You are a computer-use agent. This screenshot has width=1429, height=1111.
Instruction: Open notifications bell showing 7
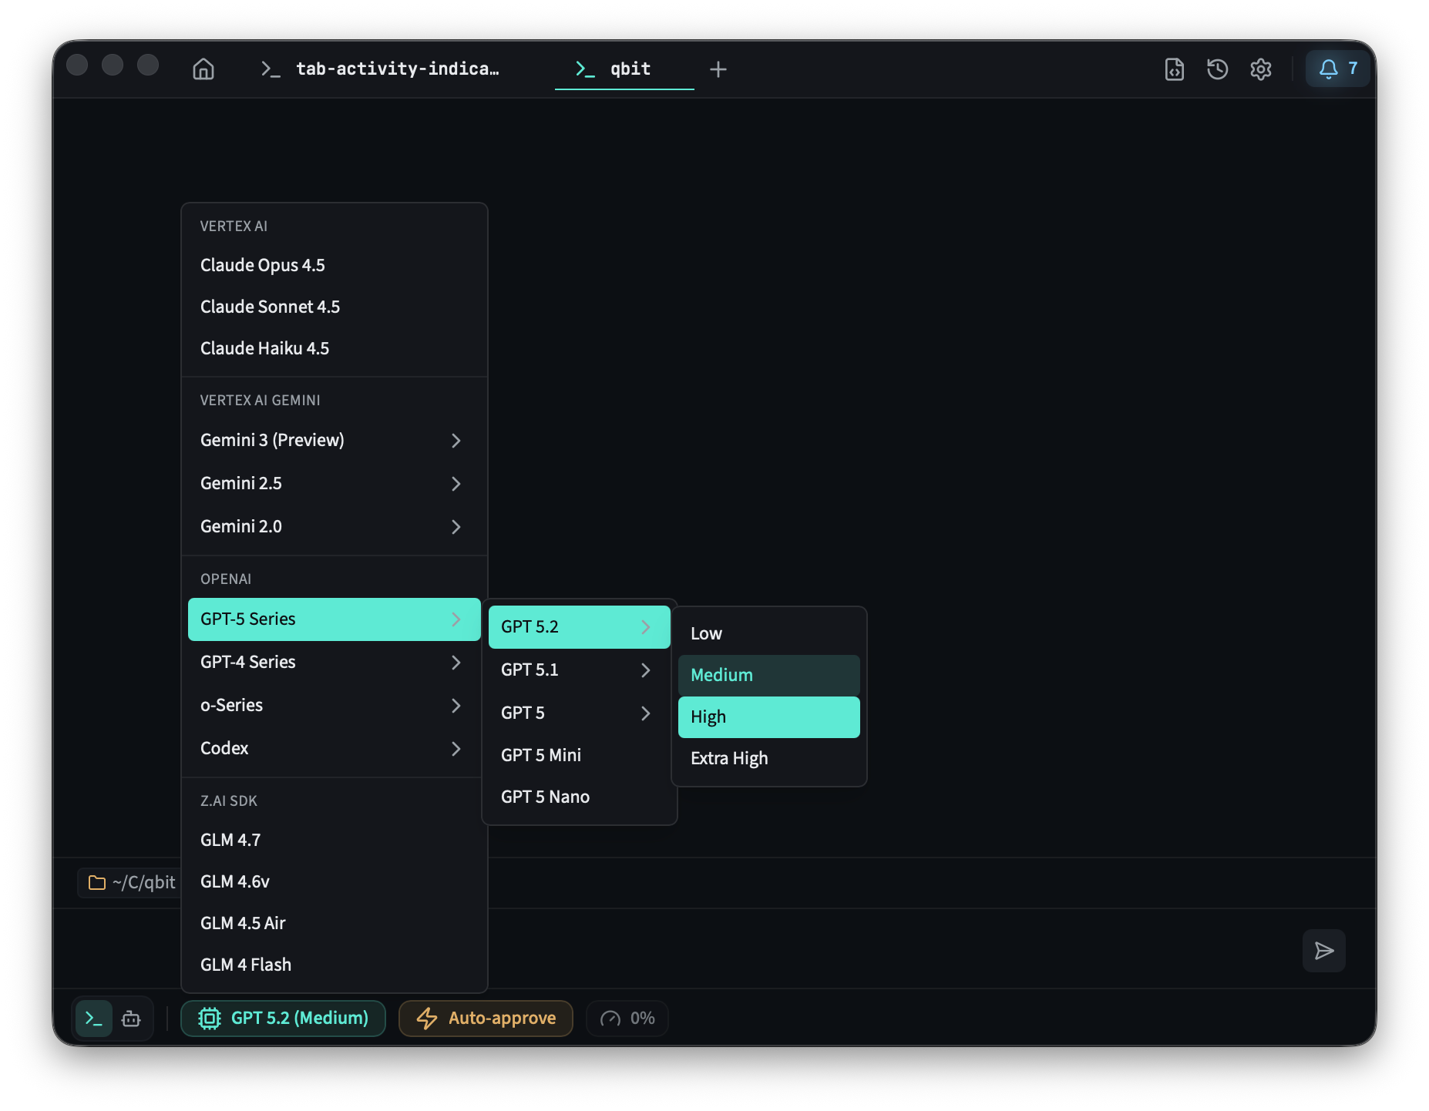(x=1337, y=69)
